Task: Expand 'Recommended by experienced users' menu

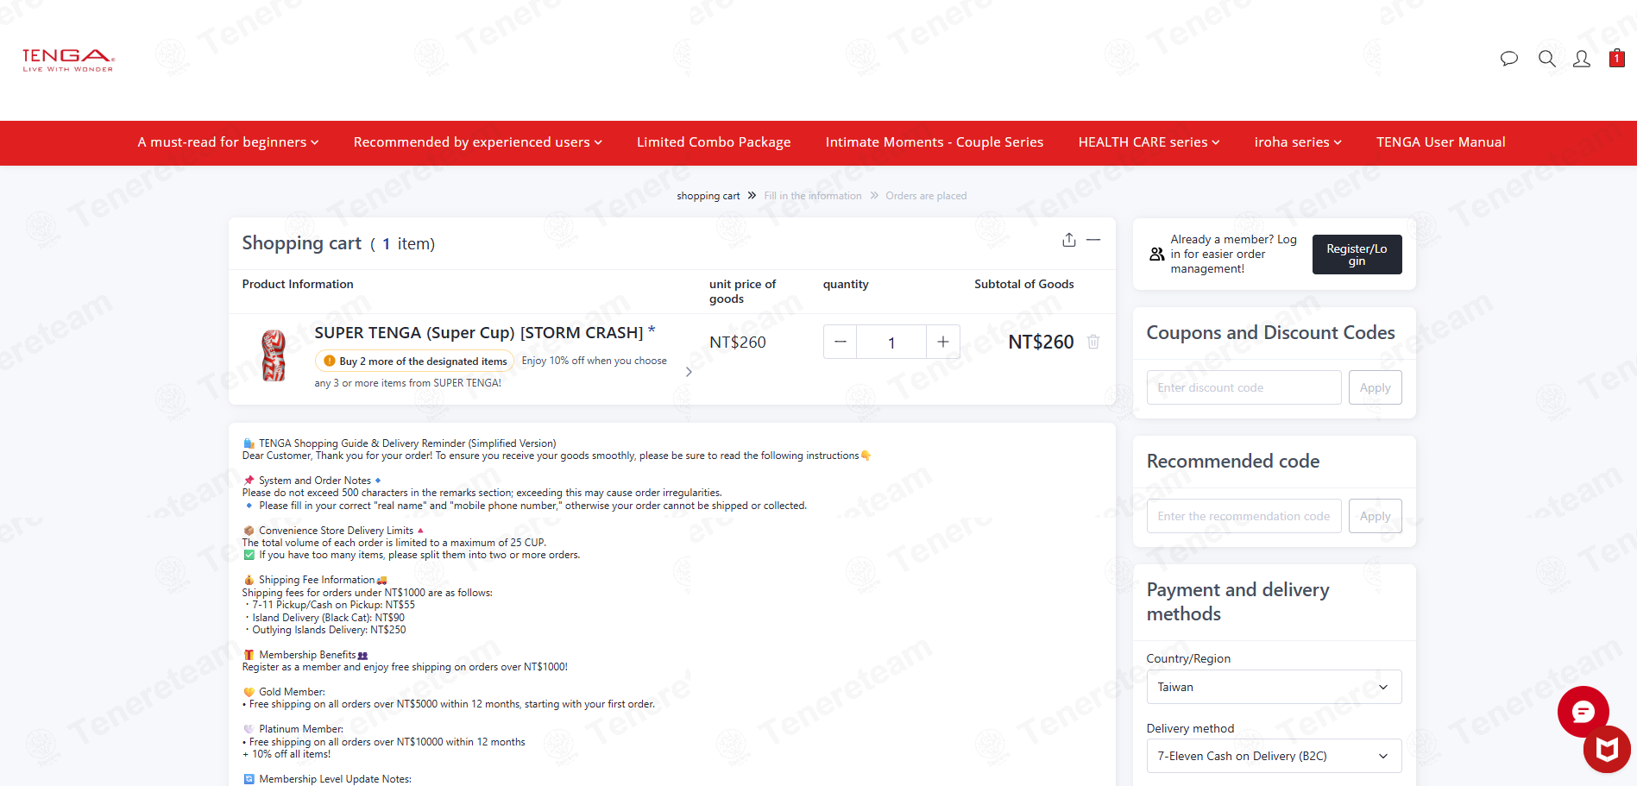Action: click(x=477, y=142)
